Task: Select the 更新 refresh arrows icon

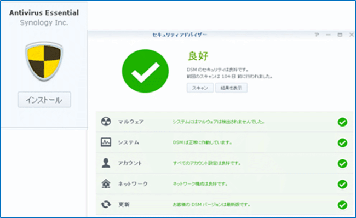Action: coord(106,204)
